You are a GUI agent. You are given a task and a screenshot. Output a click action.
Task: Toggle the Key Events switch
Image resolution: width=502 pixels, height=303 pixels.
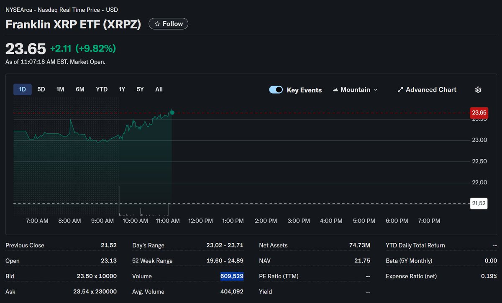[276, 90]
